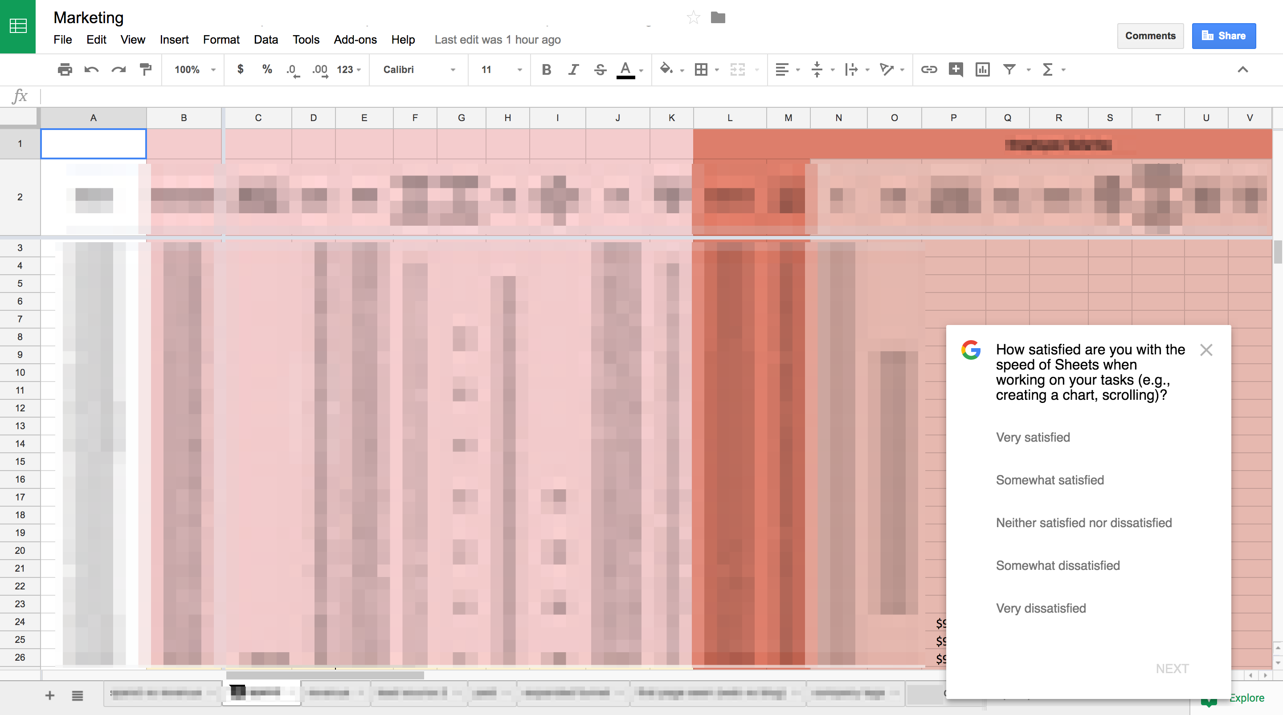This screenshot has height=715, width=1283.
Task: Open text wrapping options
Action: (851, 70)
